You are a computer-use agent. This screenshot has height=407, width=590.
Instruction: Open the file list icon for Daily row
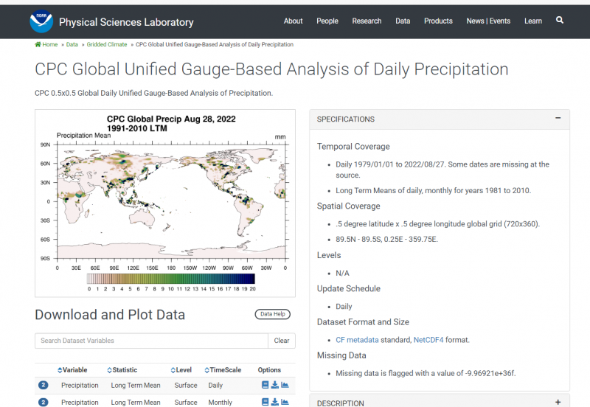coord(265,385)
